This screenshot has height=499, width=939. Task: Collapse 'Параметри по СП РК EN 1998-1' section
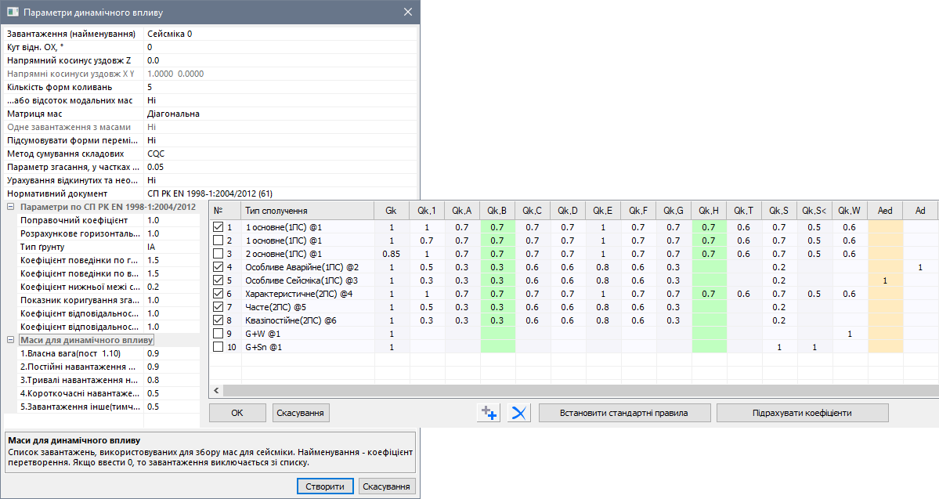click(10, 207)
